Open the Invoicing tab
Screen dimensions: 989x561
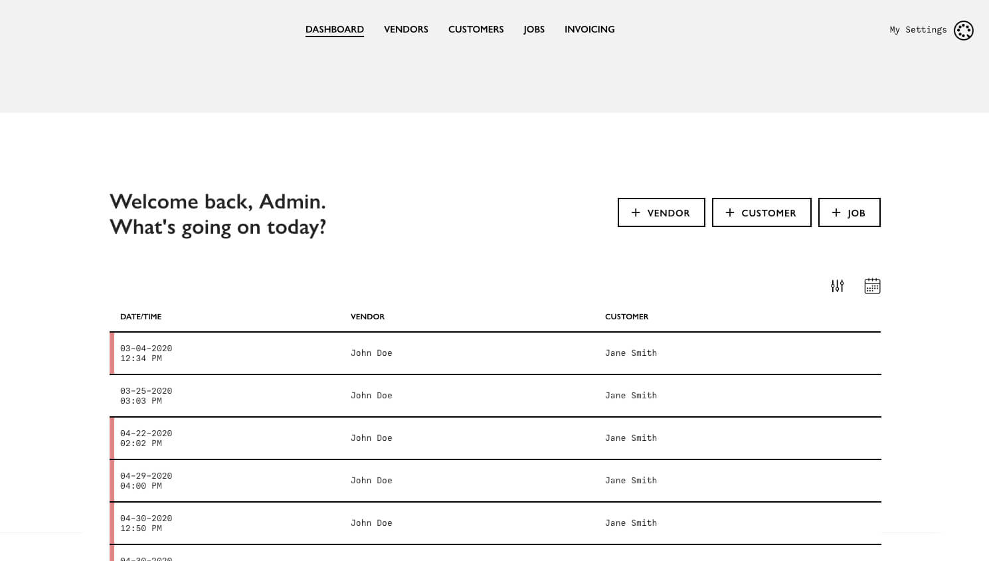(590, 29)
